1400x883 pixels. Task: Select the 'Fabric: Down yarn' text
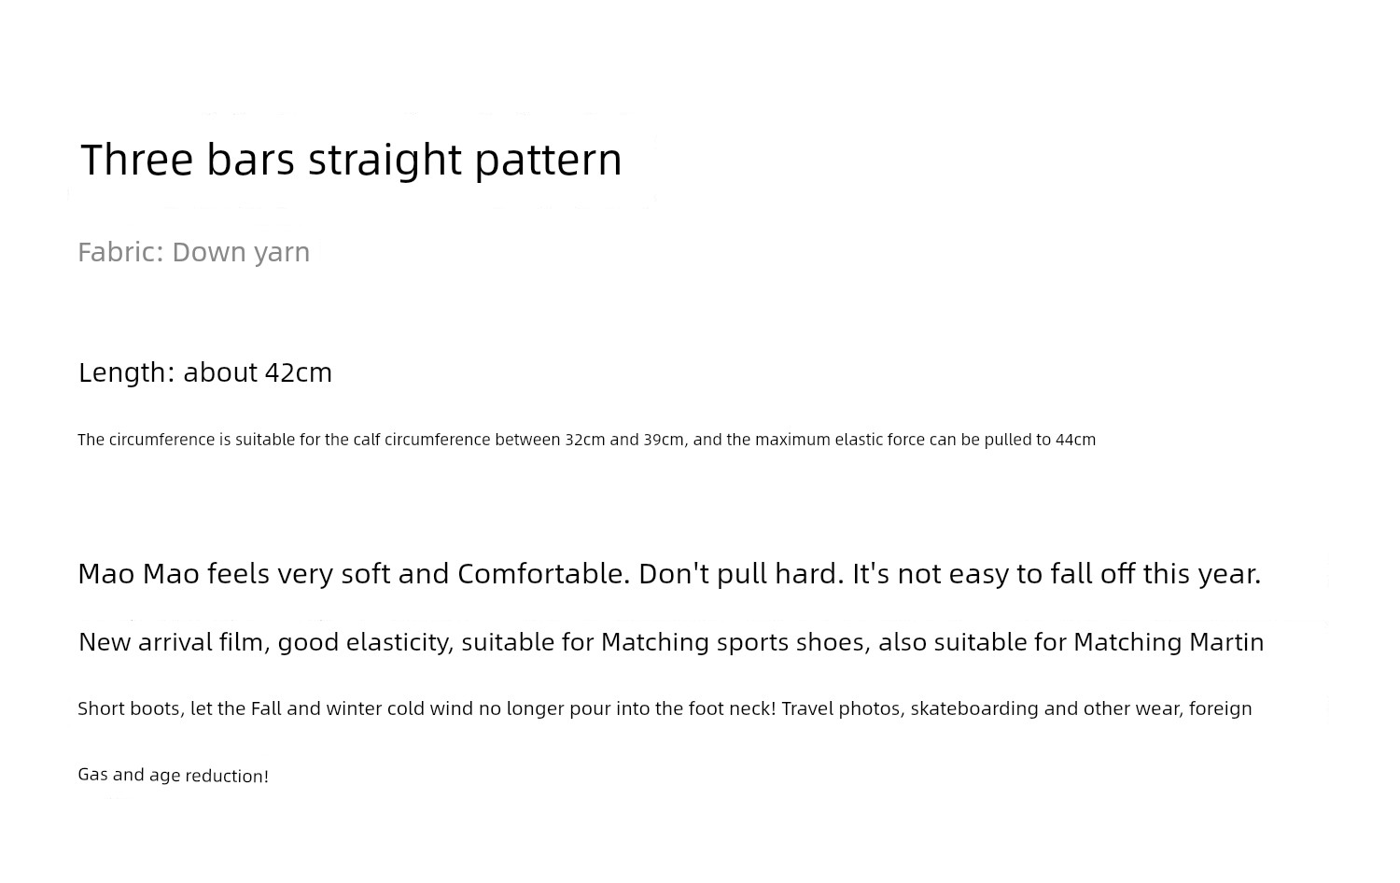193,252
